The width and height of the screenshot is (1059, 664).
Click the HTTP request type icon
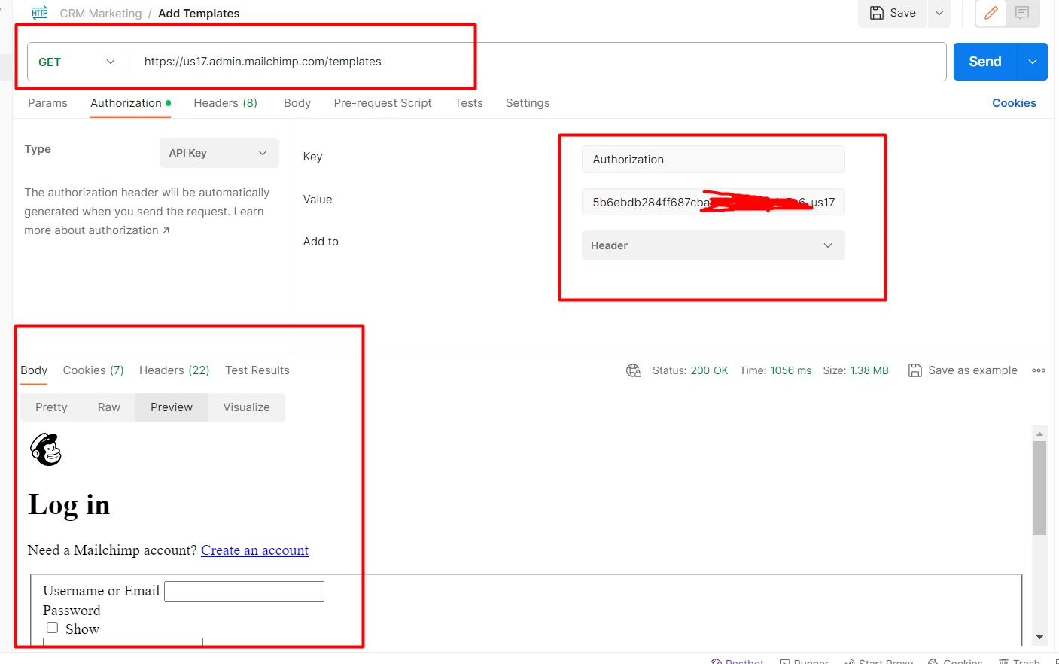[x=40, y=13]
